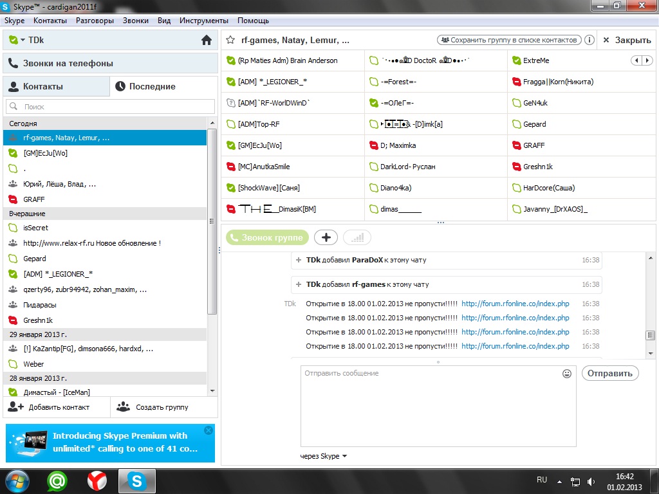Click the Skype taskbar button
This screenshot has width=659, height=494.
coord(137,481)
